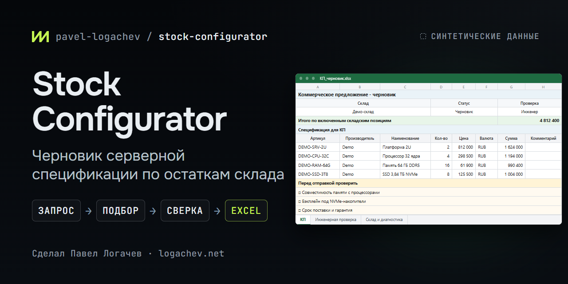Open the Склад и диагностика sheet tab
Screen dimensions: 568x284
tap(384, 220)
